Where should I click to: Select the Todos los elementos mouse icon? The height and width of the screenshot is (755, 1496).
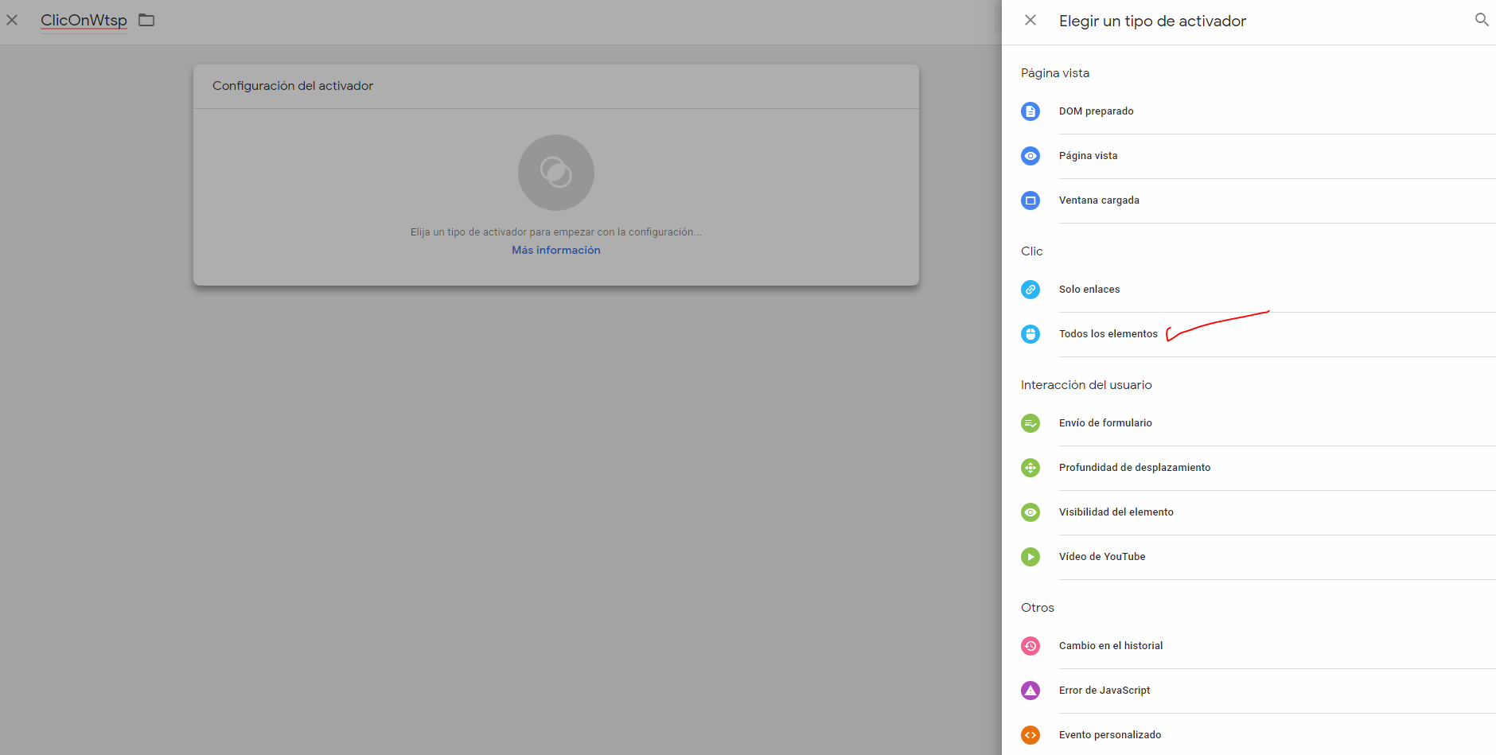point(1030,334)
